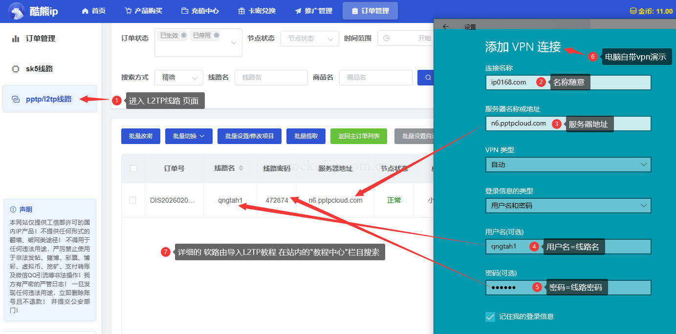Viewport: 676px width, 334px height.
Task: Click the green 返回主订单列表 button
Action: pos(358,136)
